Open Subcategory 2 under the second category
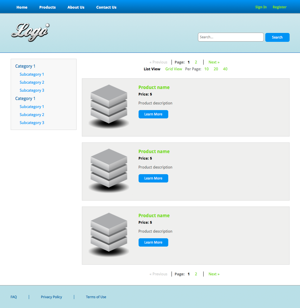Screen dimensions: 300x308 coord(32,115)
